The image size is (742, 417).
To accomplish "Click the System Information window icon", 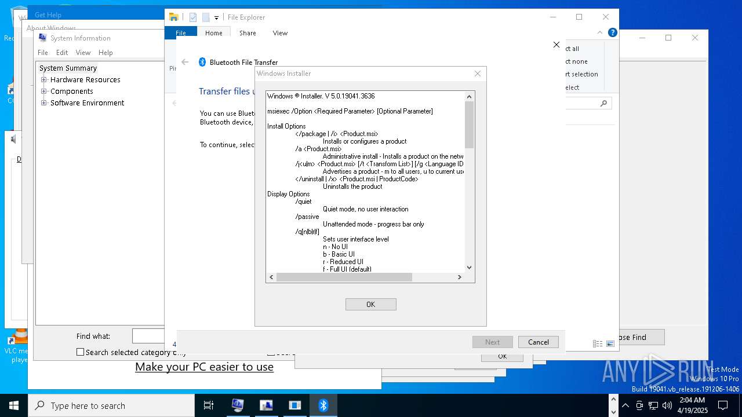I will pyautogui.click(x=42, y=38).
